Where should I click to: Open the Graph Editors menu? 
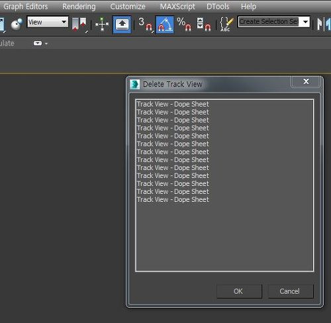point(26,7)
